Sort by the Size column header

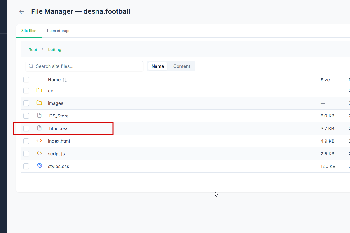(x=325, y=80)
